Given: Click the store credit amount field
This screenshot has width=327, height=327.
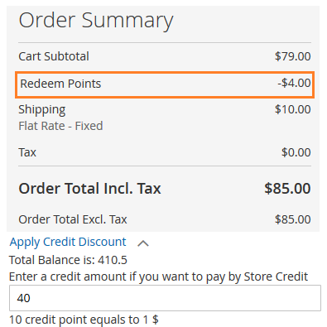Looking at the screenshot, I should (x=165, y=298).
